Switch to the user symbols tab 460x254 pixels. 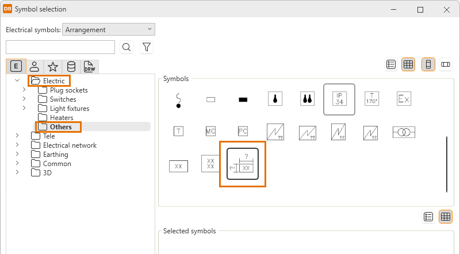point(34,67)
